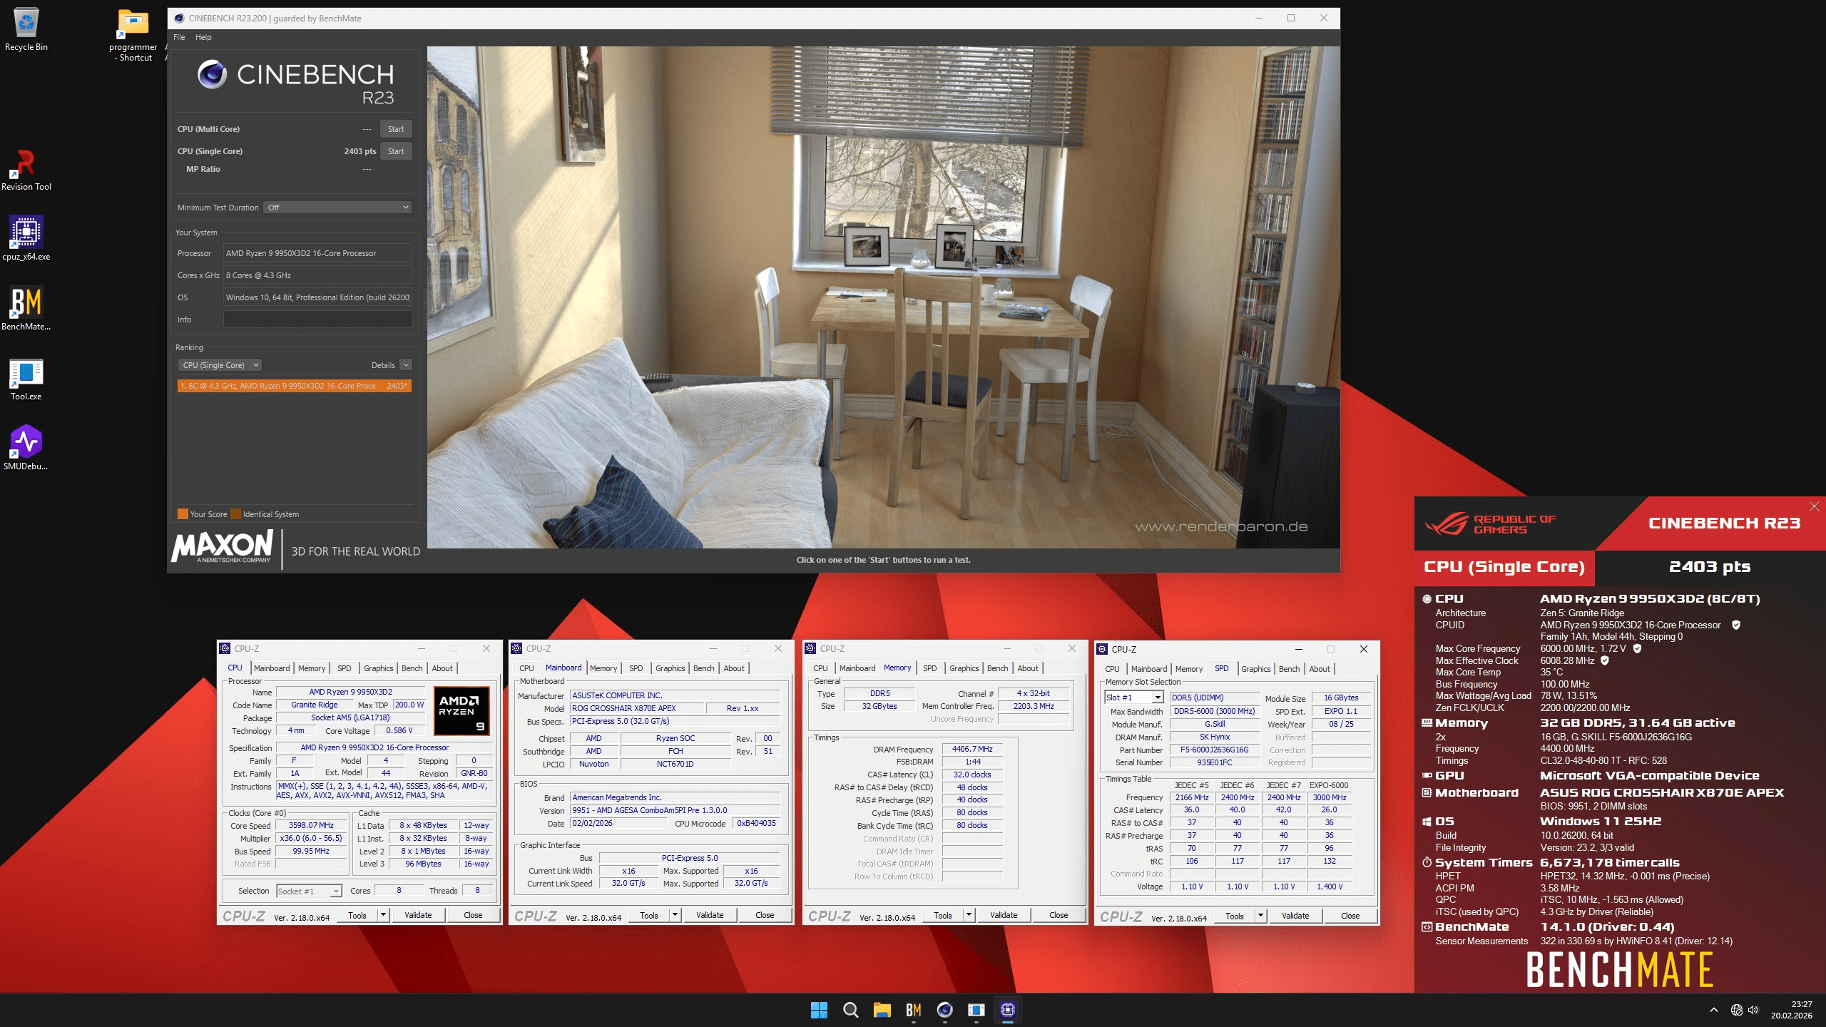Open About tab in CPU-Z Memory-tab window

[x=1028, y=668]
